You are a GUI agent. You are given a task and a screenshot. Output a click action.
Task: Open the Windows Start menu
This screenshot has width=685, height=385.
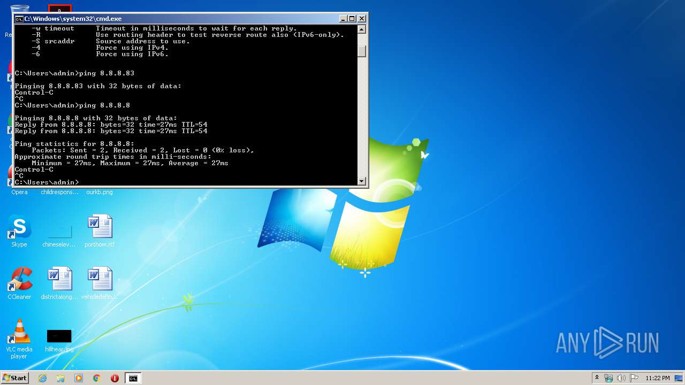[14, 378]
